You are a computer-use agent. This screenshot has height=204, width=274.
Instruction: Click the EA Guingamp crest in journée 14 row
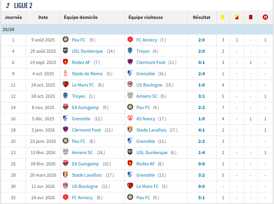(x=65, y=107)
